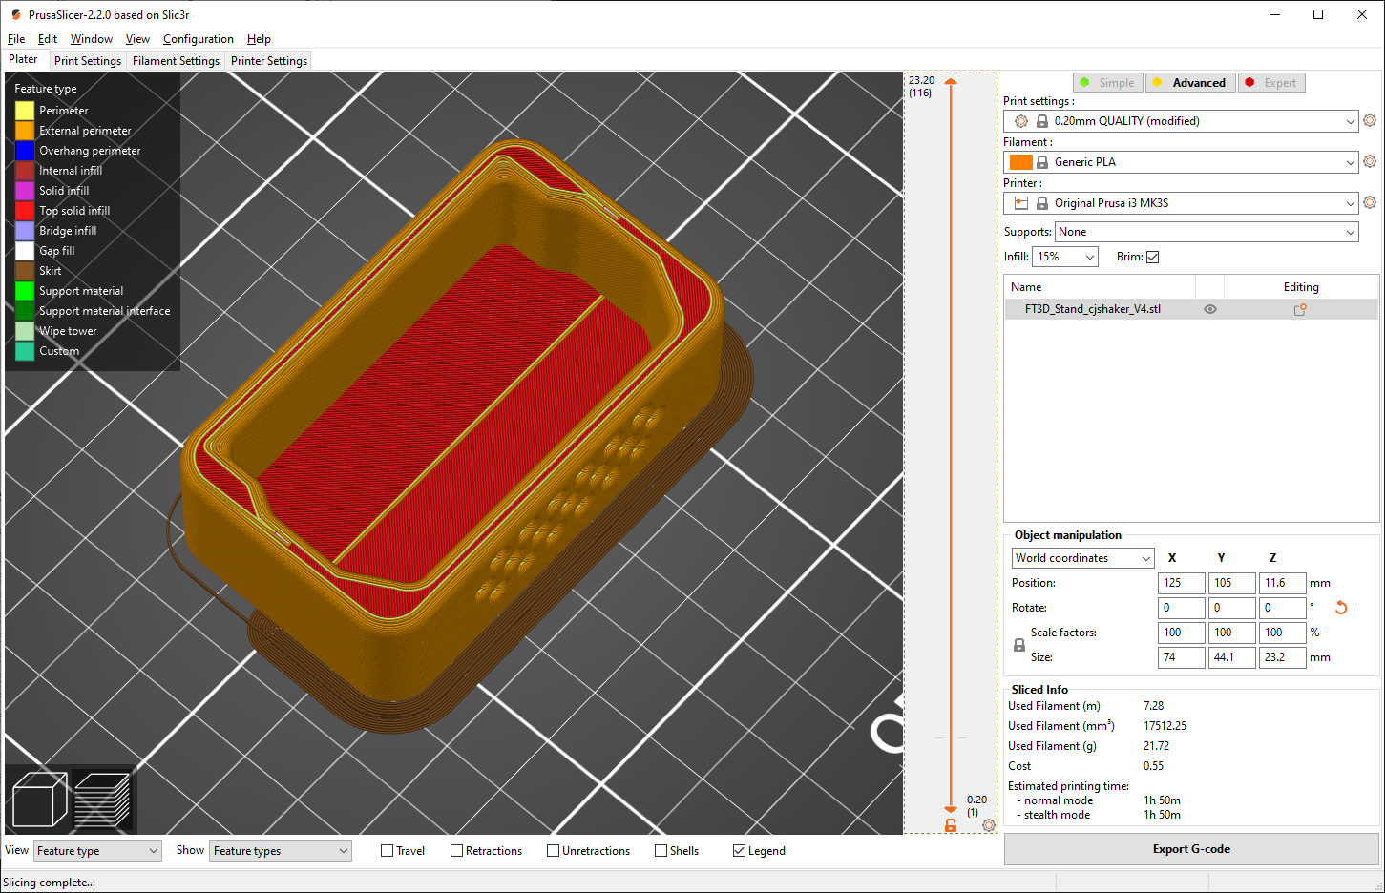The image size is (1385, 893).
Task: Open the Generic PLA filament dropdown
Action: point(1181,162)
